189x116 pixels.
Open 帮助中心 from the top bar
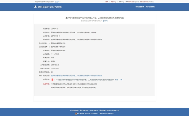(x=121, y=2)
